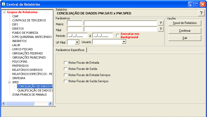Check Notas Fiscais de Entrada option
The image size is (207, 117).
65,63
